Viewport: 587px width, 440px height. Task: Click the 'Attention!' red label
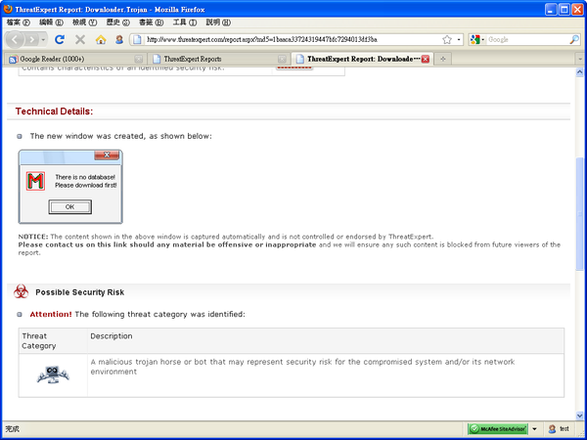pos(51,314)
